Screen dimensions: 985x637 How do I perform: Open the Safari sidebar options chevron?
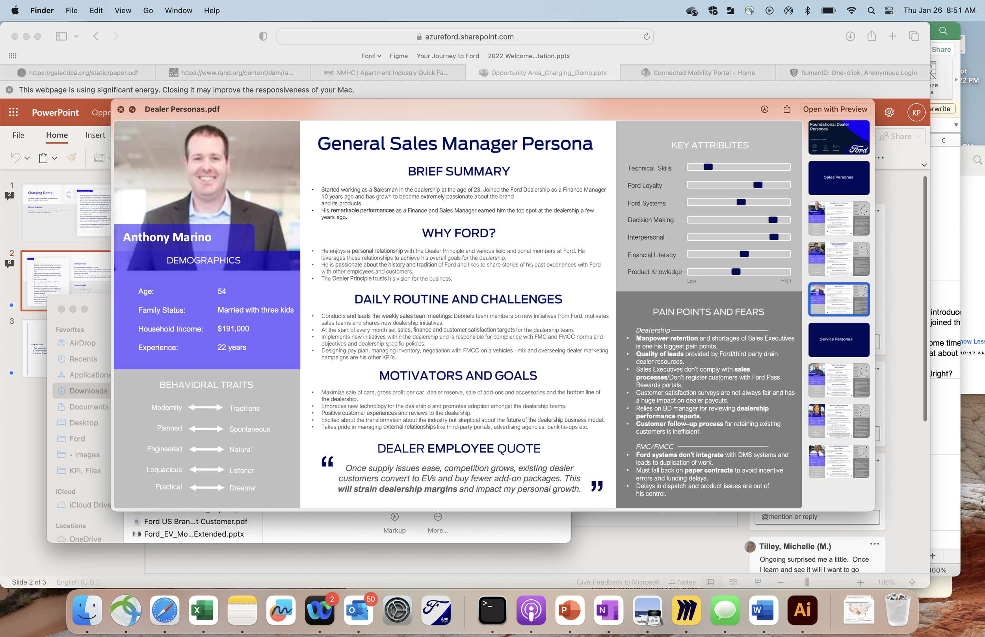(76, 36)
